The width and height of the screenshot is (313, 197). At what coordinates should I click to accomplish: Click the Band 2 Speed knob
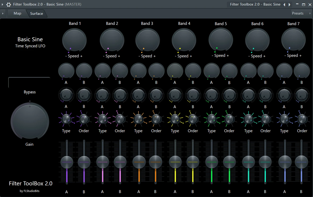pyautogui.click(x=112, y=40)
